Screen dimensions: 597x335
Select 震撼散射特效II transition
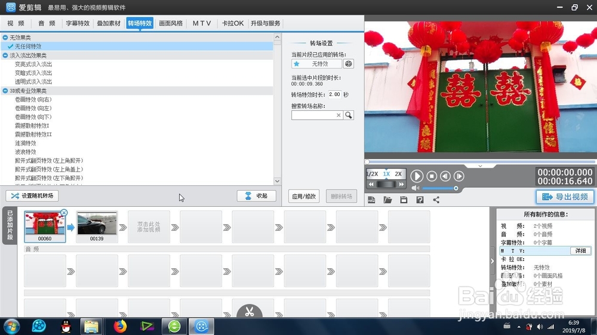(x=33, y=135)
